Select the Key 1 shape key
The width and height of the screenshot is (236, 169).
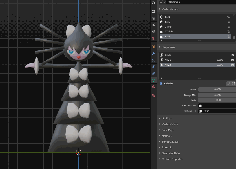pyautogui.click(x=197, y=60)
